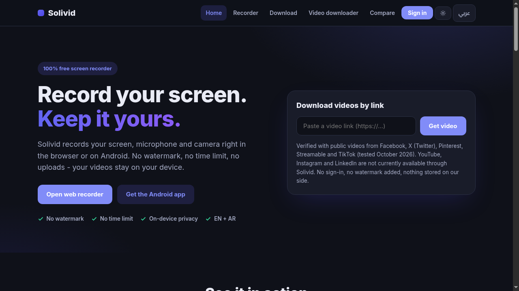Click the checkmark beside No time limit
Image resolution: width=519 pixels, height=291 pixels.
[94, 219]
